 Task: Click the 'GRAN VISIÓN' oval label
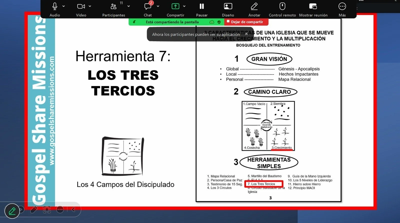[x=269, y=59]
